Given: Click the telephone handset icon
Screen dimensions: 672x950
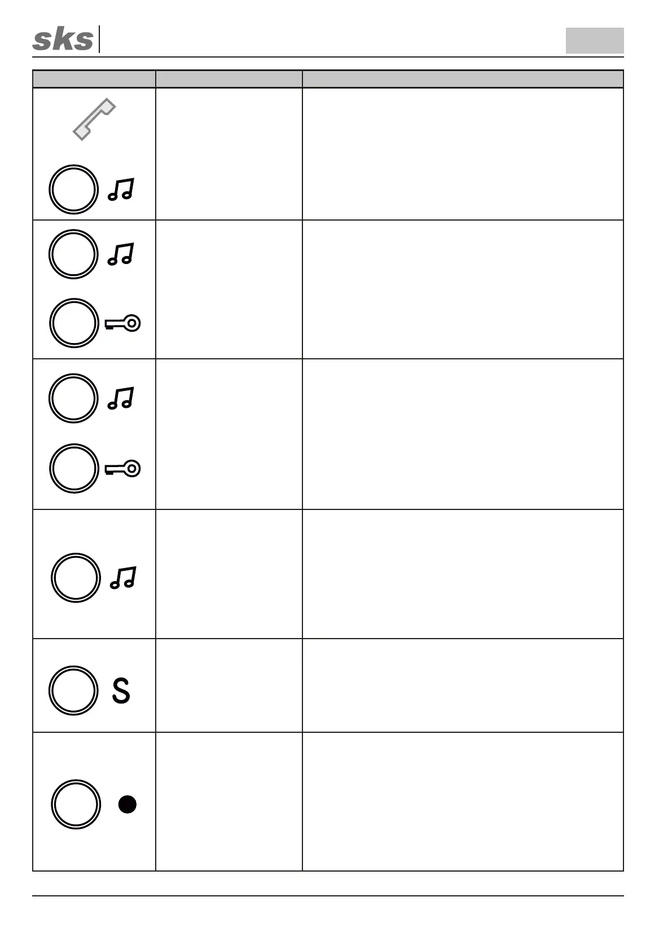Looking at the screenshot, I should [x=94, y=119].
